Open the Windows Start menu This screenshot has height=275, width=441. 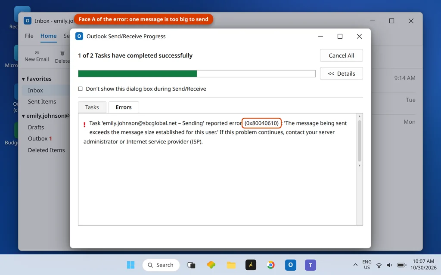click(x=131, y=265)
